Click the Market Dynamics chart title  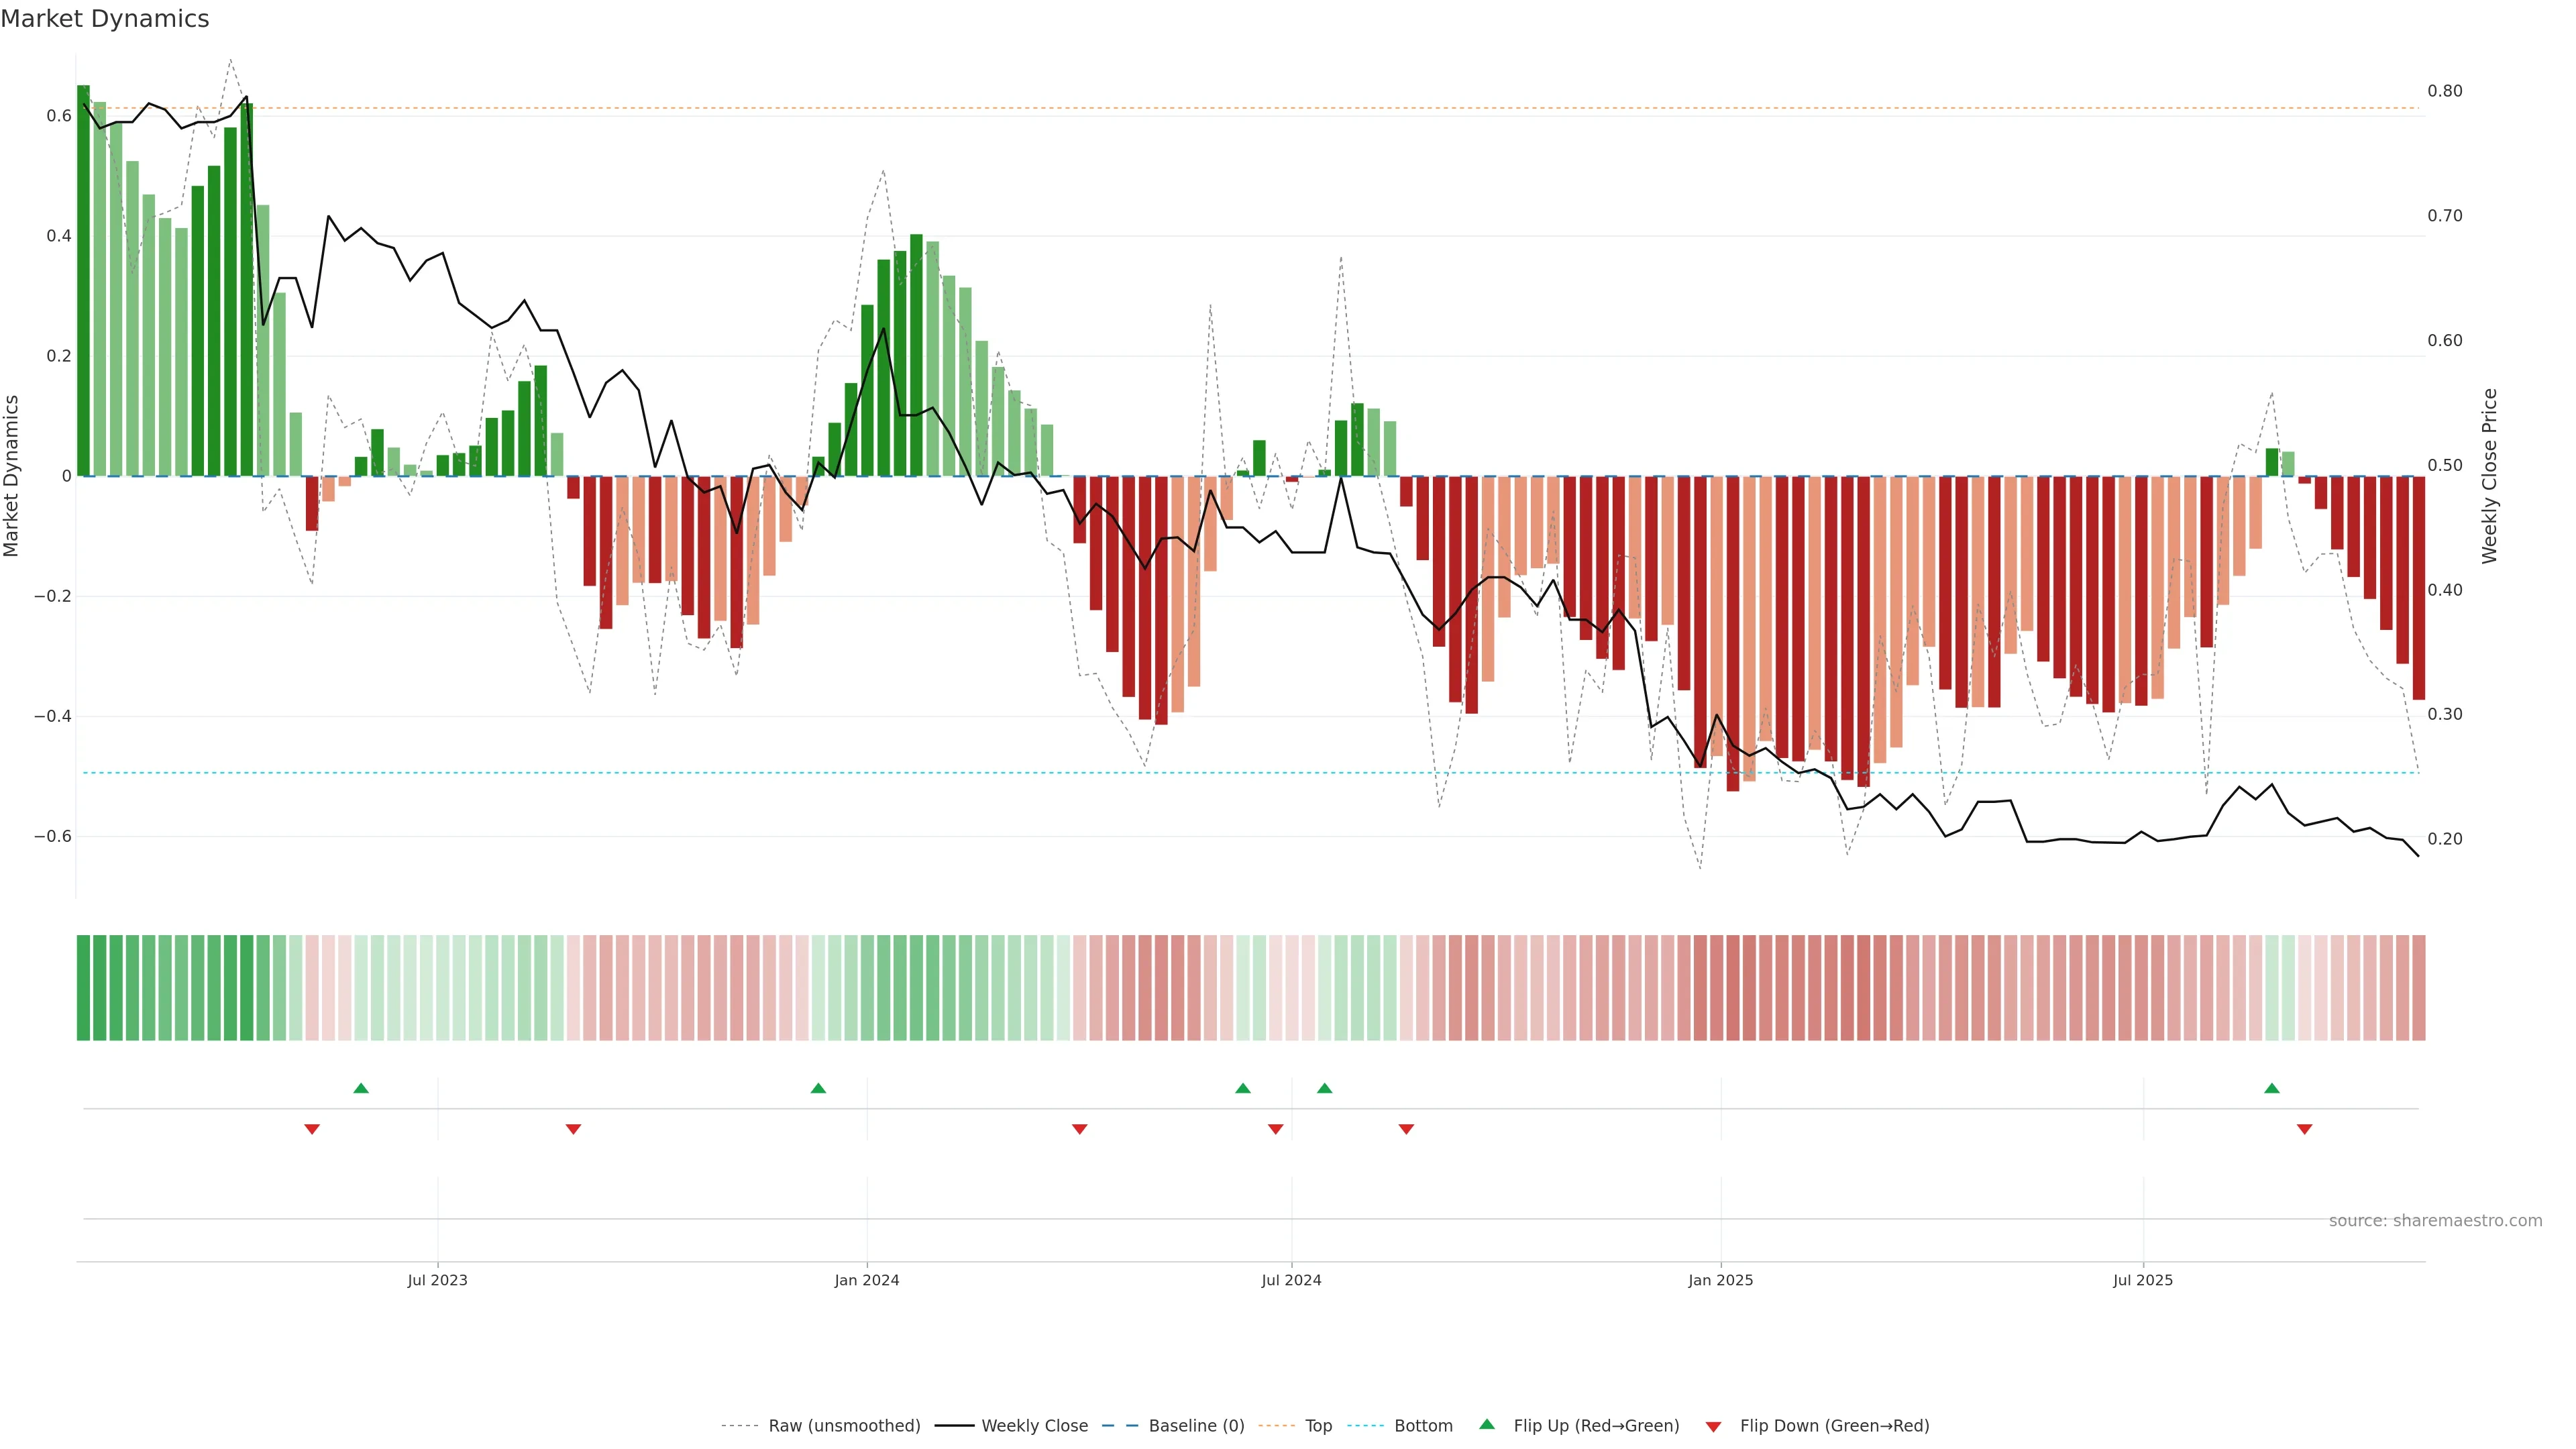105,19
